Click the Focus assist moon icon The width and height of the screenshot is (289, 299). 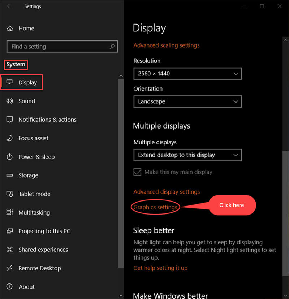[9, 138]
